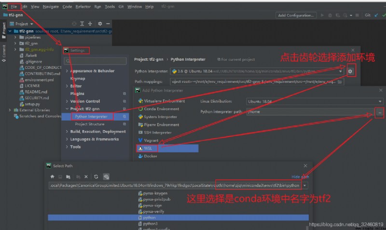386x230 pixels.
Task: Select SSH Interpreter option
Action: (155, 133)
